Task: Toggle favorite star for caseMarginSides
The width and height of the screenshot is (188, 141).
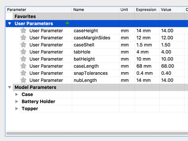Action: (23, 38)
